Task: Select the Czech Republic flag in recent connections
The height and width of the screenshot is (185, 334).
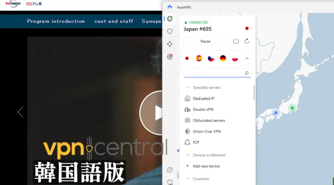Action: [x=211, y=58]
